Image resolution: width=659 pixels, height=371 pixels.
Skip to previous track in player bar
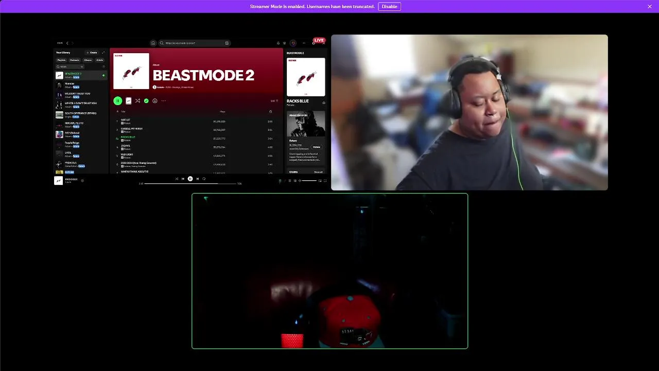pyautogui.click(x=183, y=179)
